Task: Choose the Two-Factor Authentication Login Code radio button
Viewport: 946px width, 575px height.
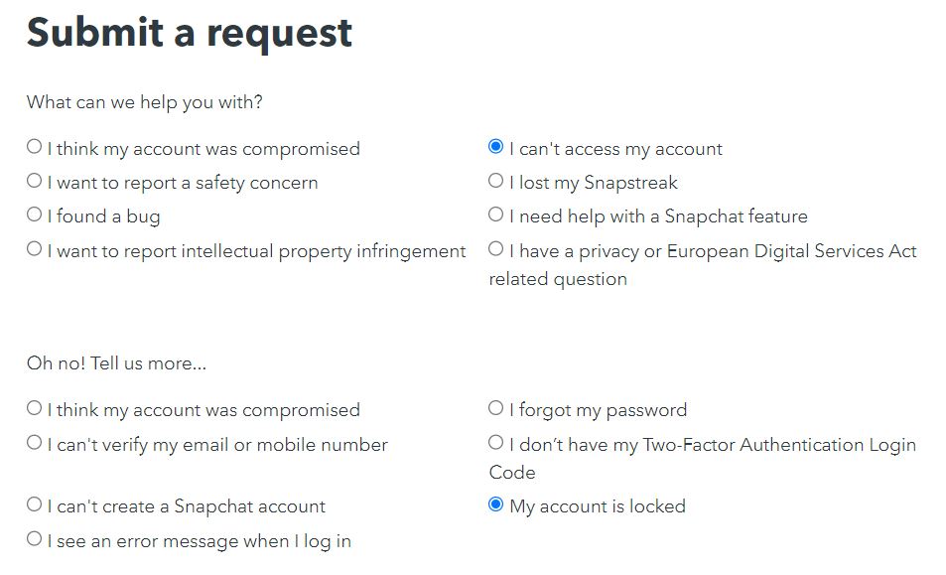Action: click(x=496, y=444)
